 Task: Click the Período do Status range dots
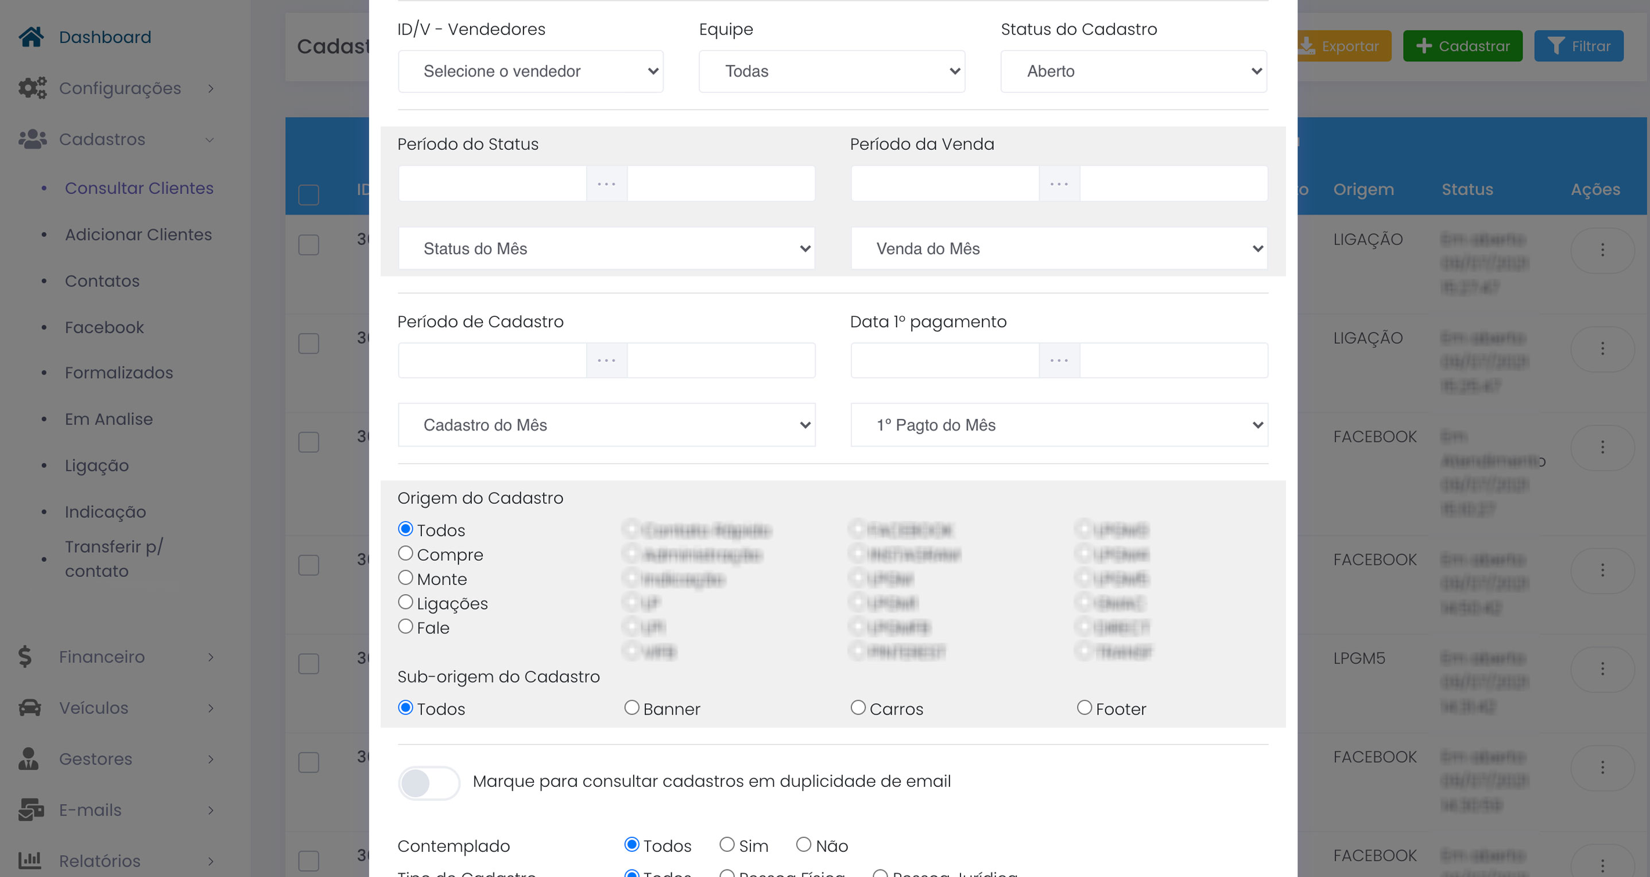coord(606,184)
